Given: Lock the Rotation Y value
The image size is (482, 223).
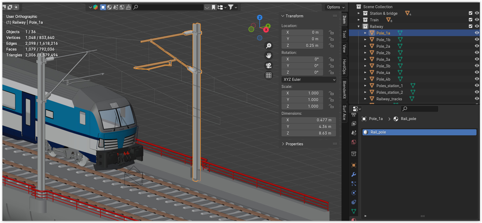Looking at the screenshot, I should [x=331, y=66].
